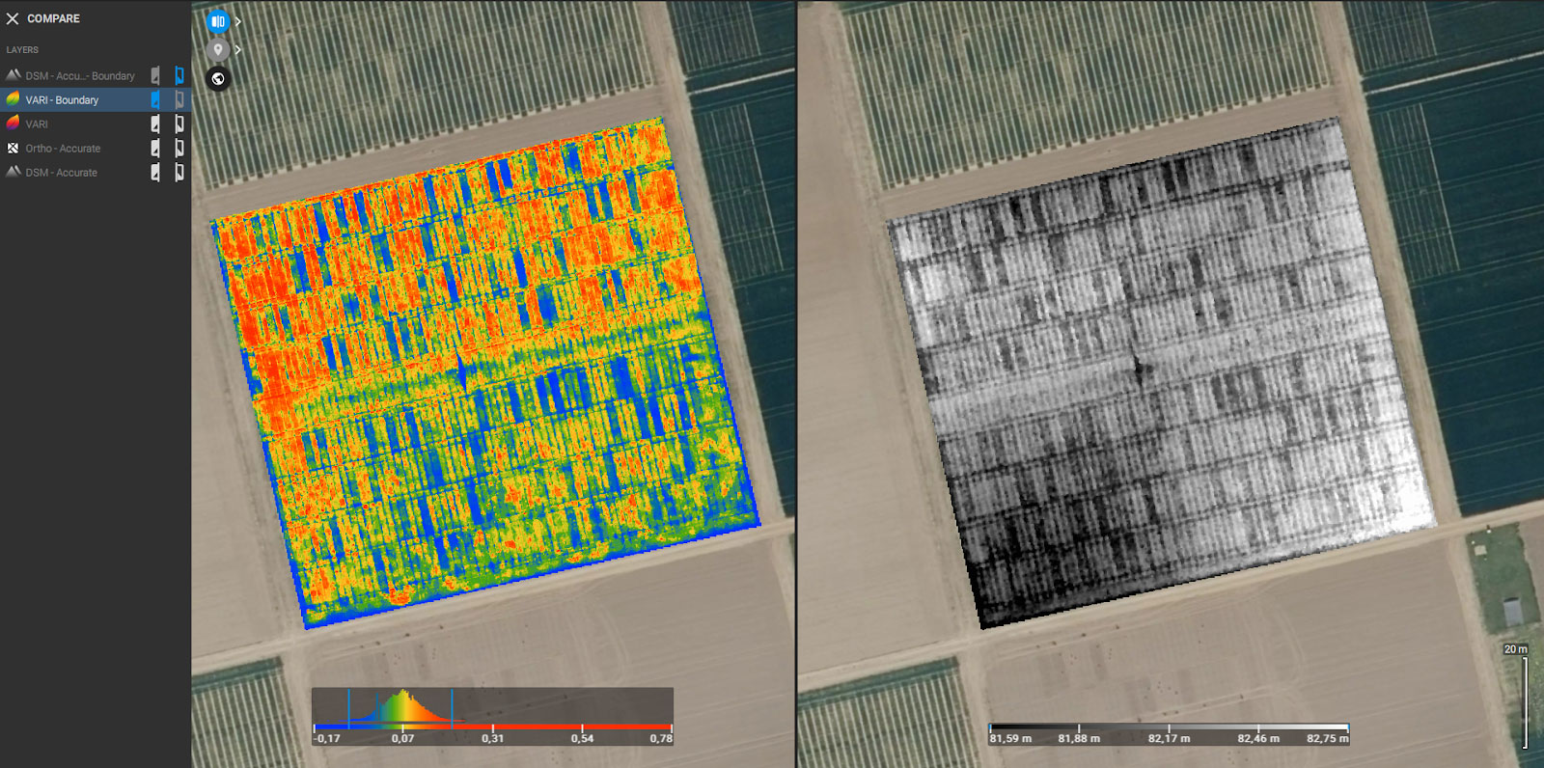Show Ortho - Accurate on left side
1544x768 pixels.
coord(155,149)
